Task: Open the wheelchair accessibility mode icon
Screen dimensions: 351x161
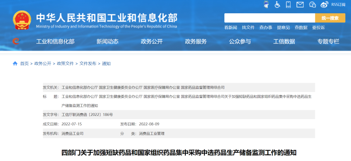Action: (x=277, y=5)
